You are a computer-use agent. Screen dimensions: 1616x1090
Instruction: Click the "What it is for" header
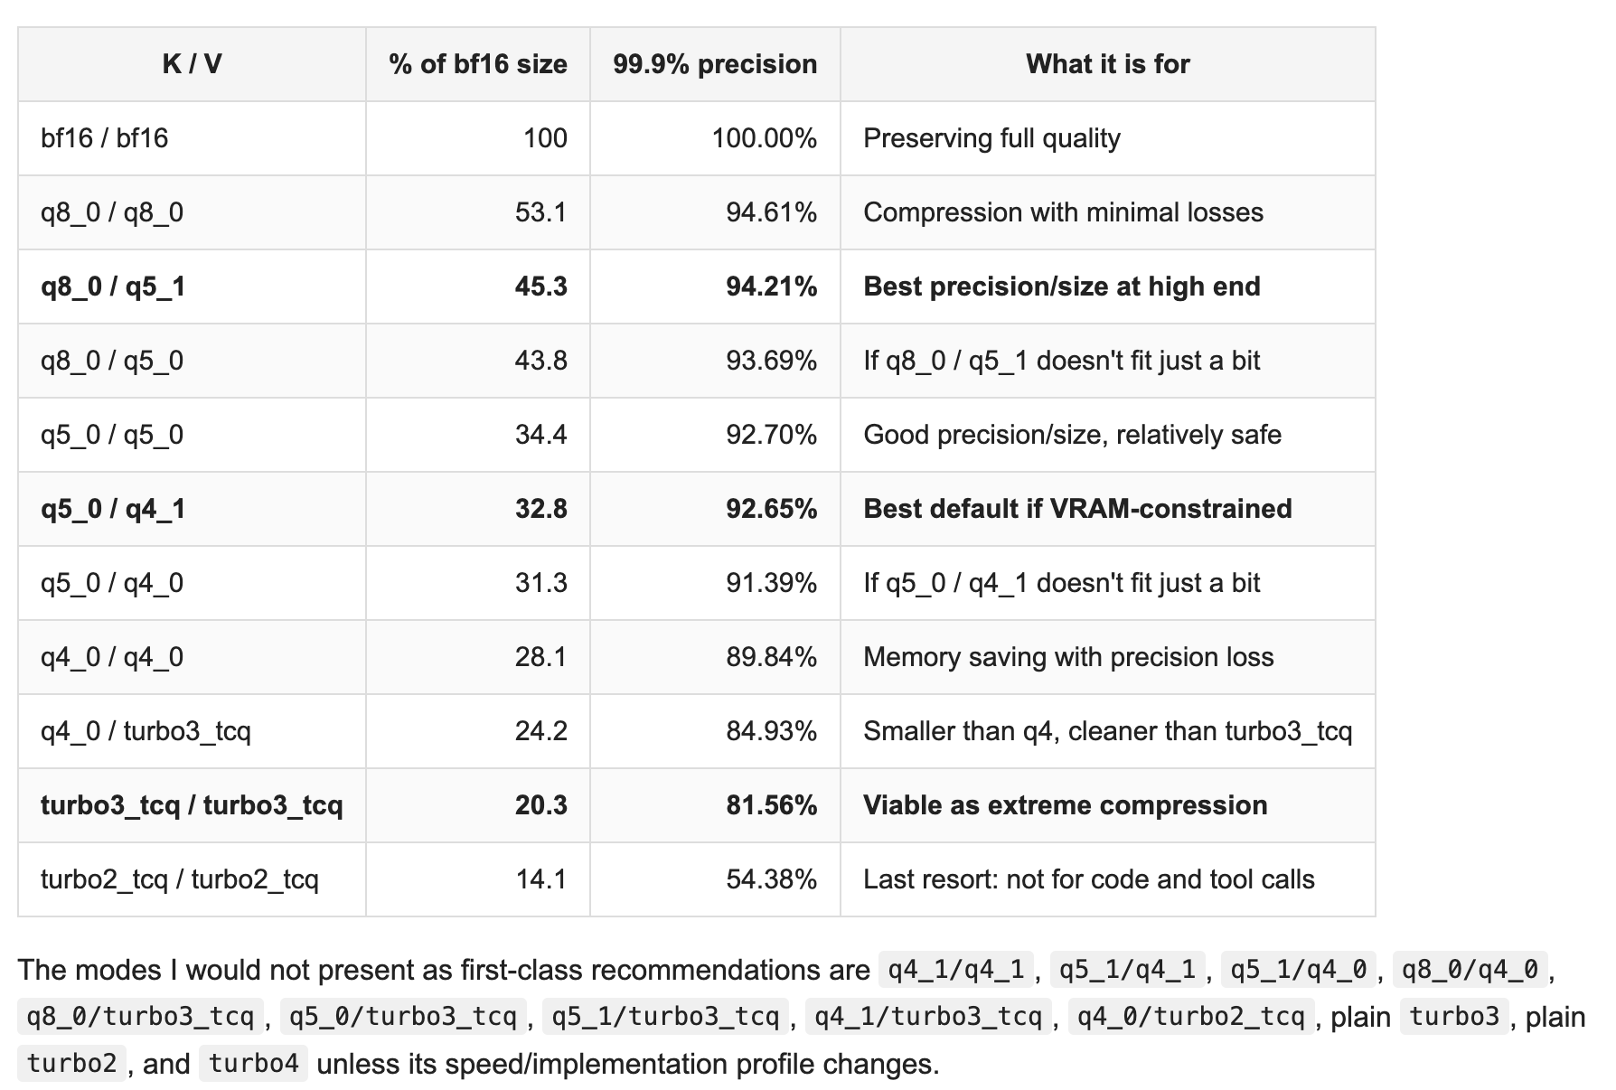(x=1107, y=64)
